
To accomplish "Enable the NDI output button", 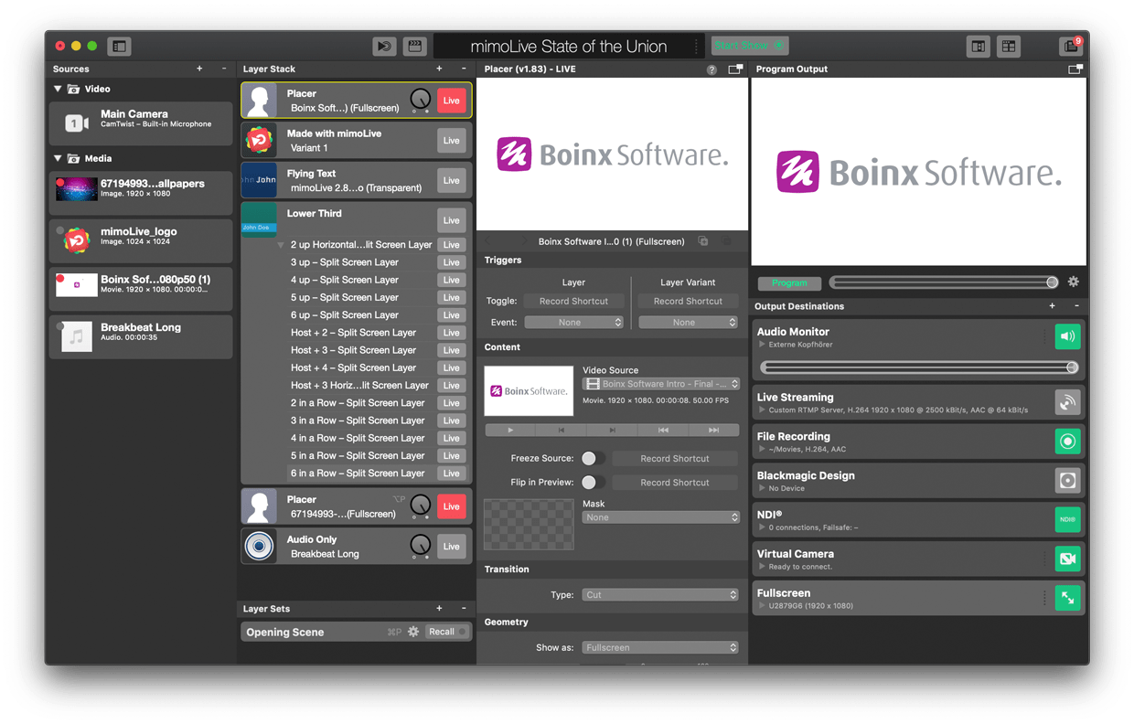I will [1067, 519].
